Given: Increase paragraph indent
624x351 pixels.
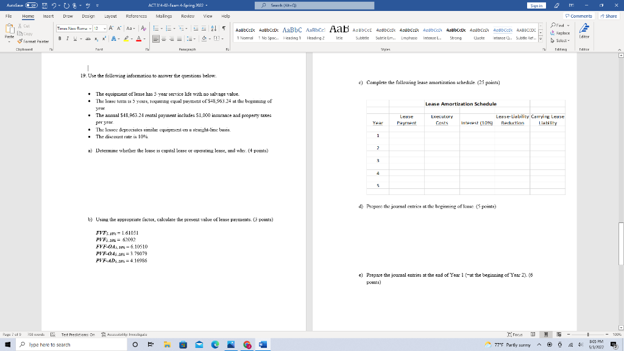Looking at the screenshot, I should (x=204, y=28).
